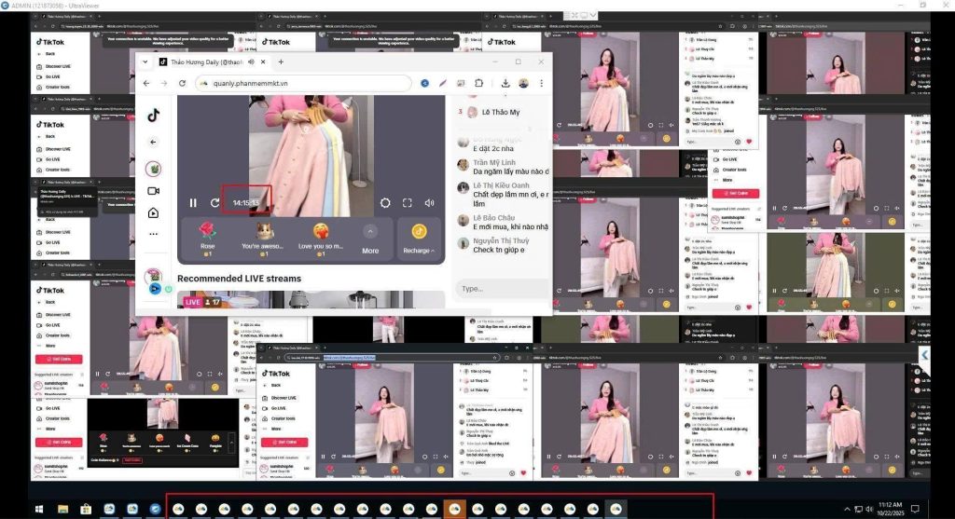The width and height of the screenshot is (955, 519).
Task: Reload the live video next to 14:15:13
Action: point(215,203)
